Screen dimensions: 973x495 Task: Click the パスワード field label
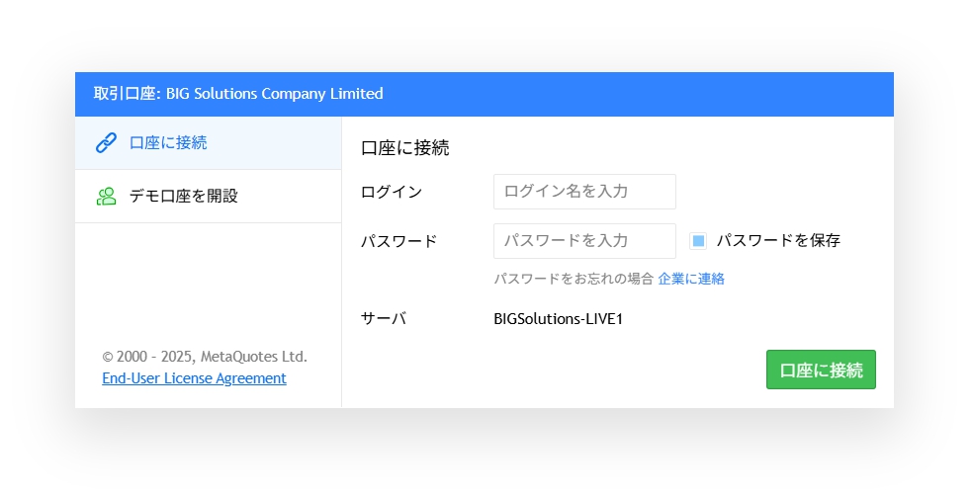point(398,241)
